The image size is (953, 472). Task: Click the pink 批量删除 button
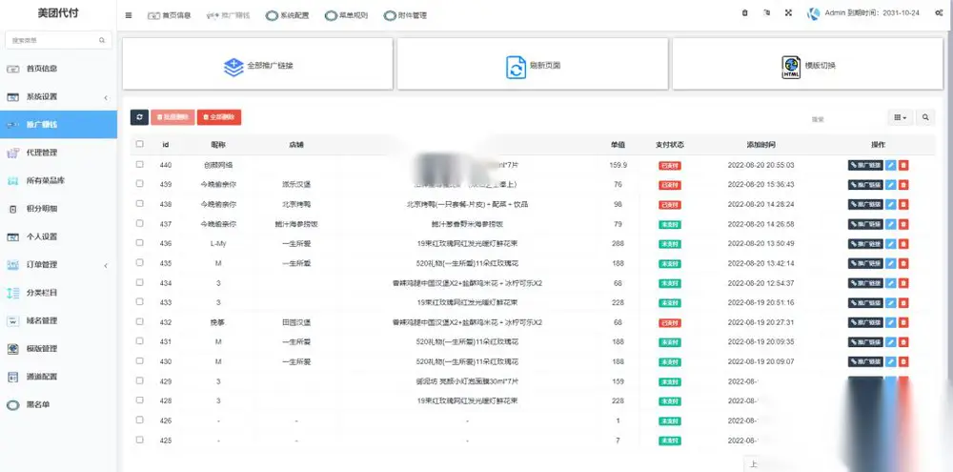click(x=172, y=116)
